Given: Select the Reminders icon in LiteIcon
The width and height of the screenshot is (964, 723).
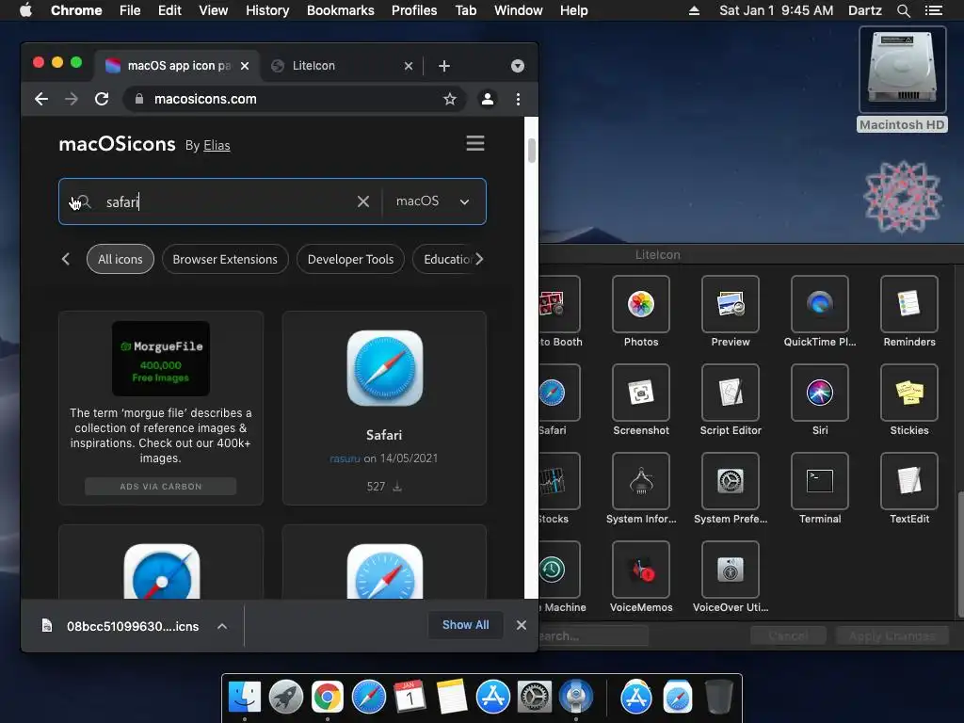Looking at the screenshot, I should [909, 304].
